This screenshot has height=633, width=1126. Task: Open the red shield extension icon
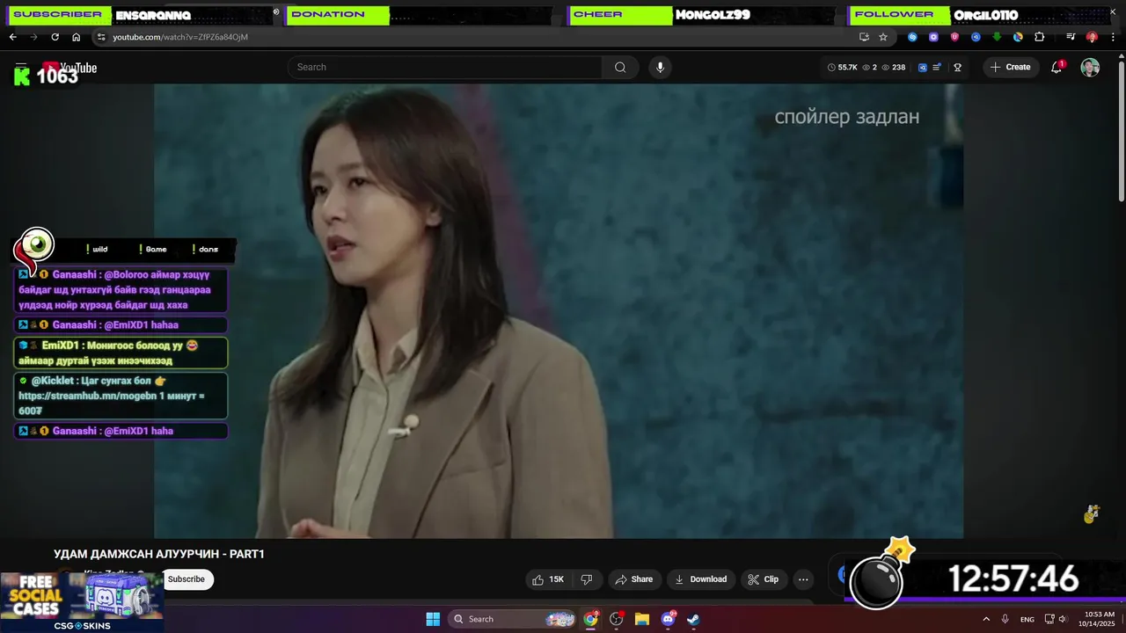(x=954, y=37)
